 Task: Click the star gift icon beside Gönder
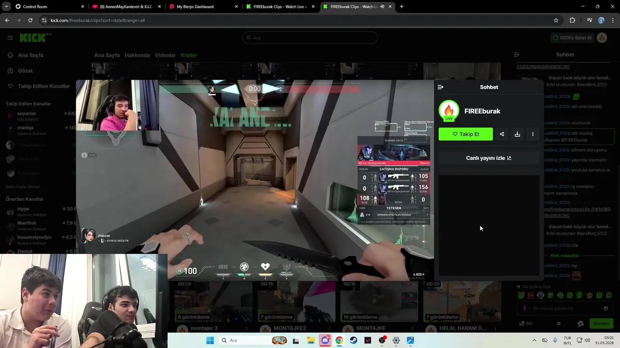[581, 324]
